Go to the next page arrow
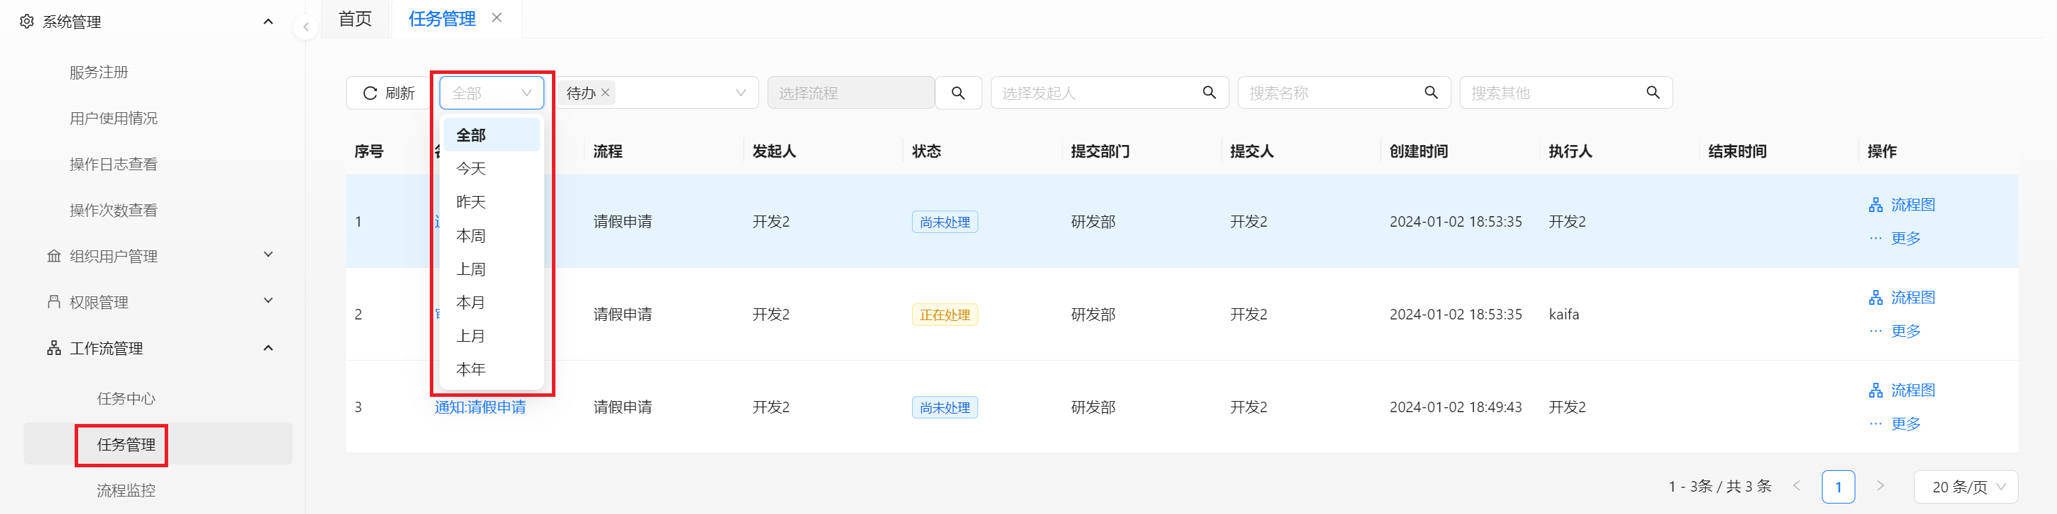This screenshot has height=514, width=2057. 1880,485
